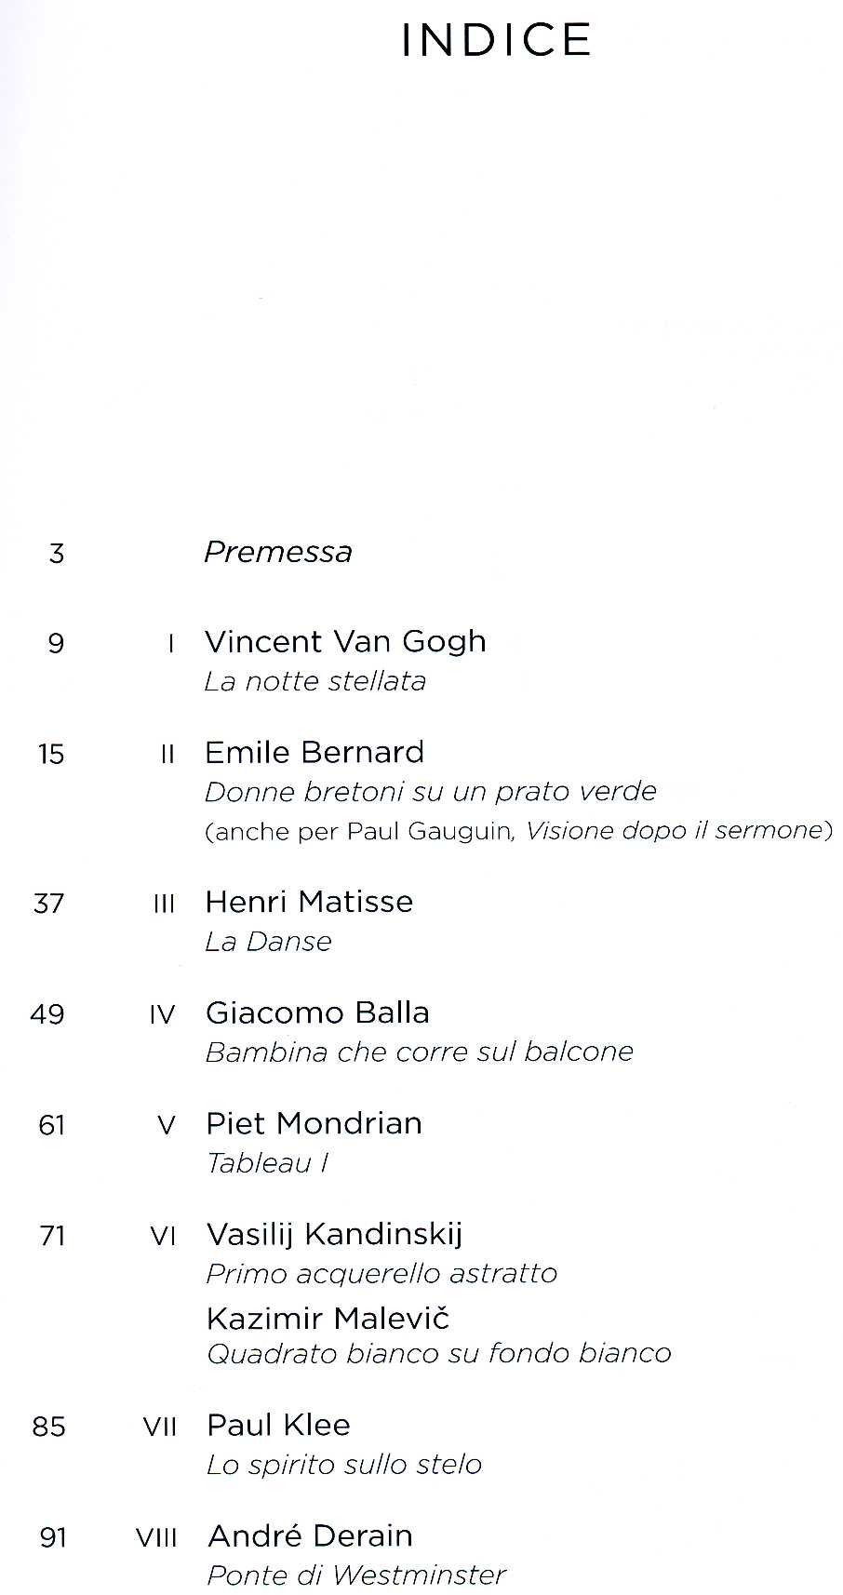Click the La Danse subtitle
This screenshot has height=1595, width=843.
click(x=268, y=941)
